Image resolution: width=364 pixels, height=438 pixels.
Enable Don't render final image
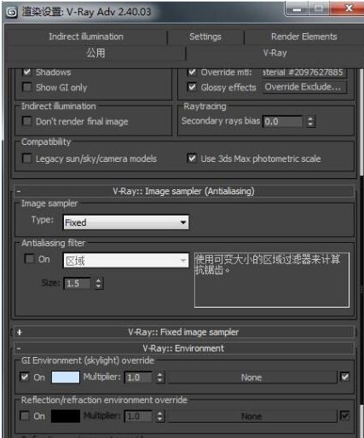pos(27,121)
